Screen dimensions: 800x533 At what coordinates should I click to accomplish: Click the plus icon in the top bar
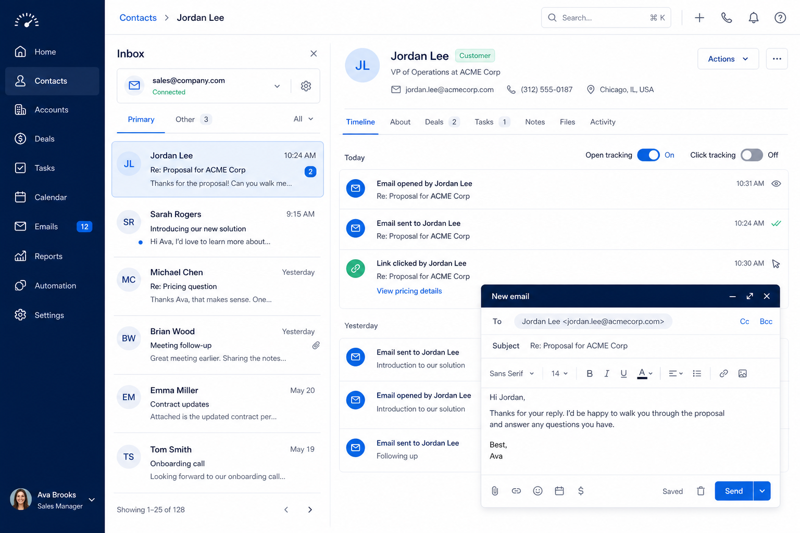(x=699, y=18)
